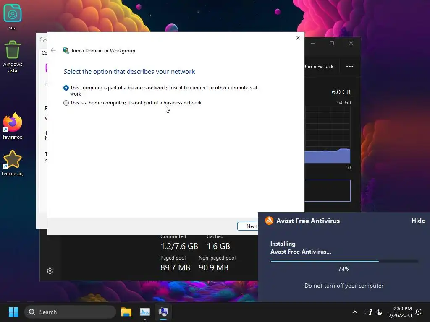Open the network tray icon

coord(368,312)
